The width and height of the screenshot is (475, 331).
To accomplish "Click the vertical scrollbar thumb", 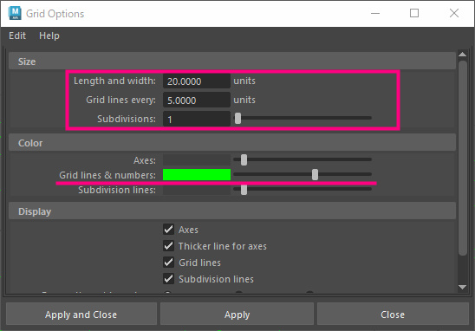I will point(463,158).
